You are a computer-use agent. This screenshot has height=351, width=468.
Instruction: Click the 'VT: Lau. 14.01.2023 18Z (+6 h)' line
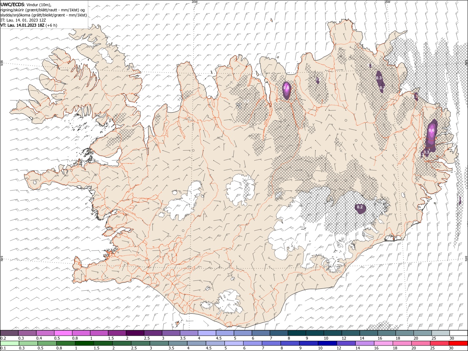pyautogui.click(x=29, y=25)
